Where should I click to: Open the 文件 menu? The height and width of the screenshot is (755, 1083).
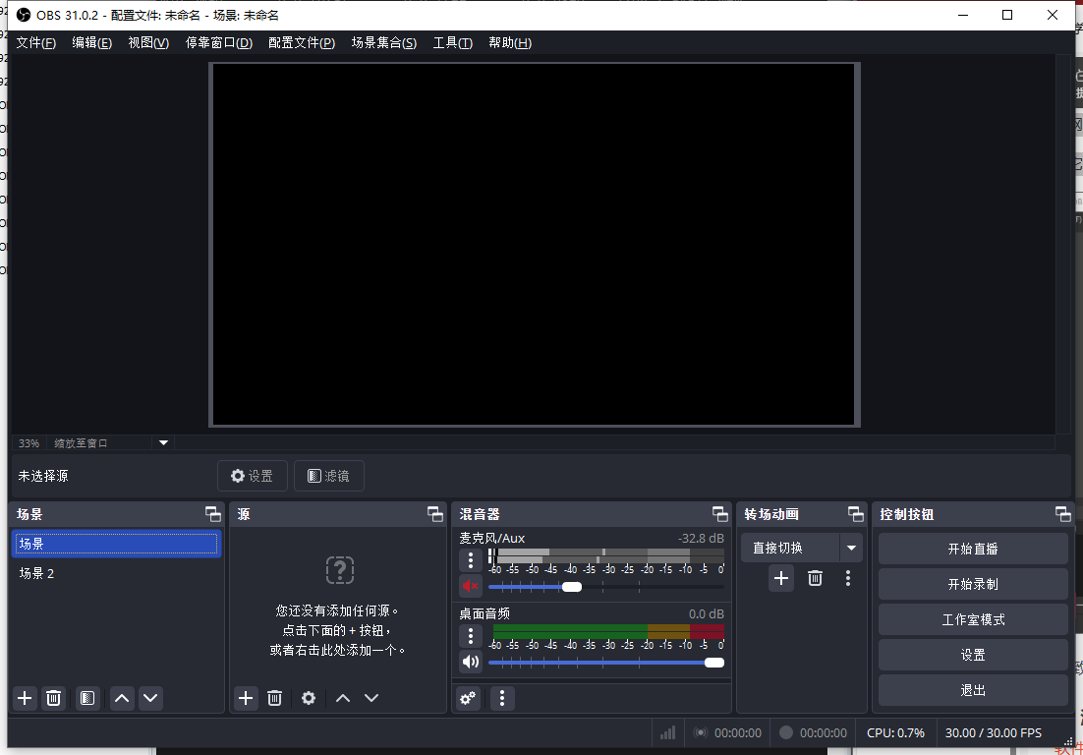36,43
